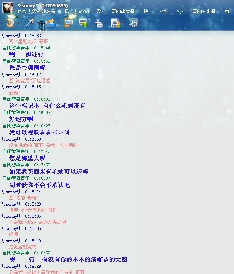Screen dimensions: 234x274
Task: Start a video call with webcam icon
Action: (x=9, y=23)
